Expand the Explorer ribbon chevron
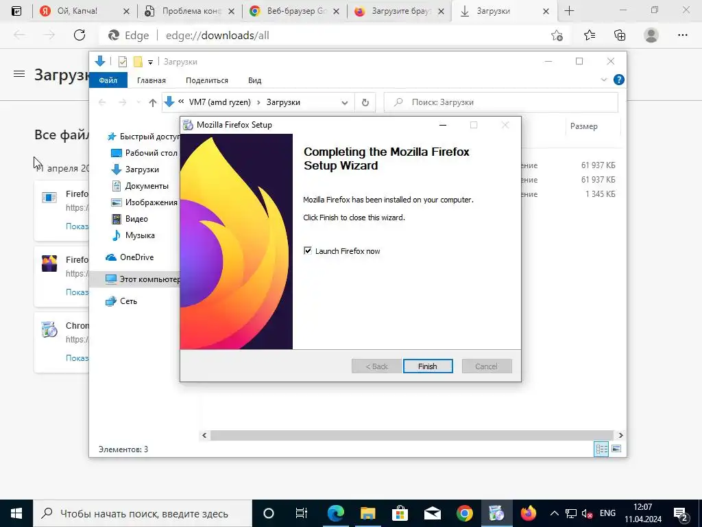 [603, 80]
